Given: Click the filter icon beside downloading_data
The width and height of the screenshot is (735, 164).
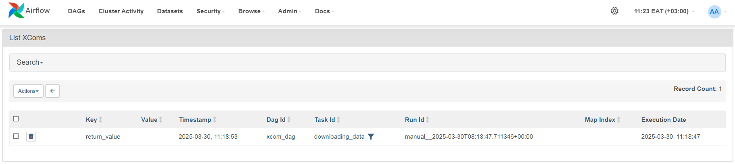Looking at the screenshot, I should coord(371,137).
